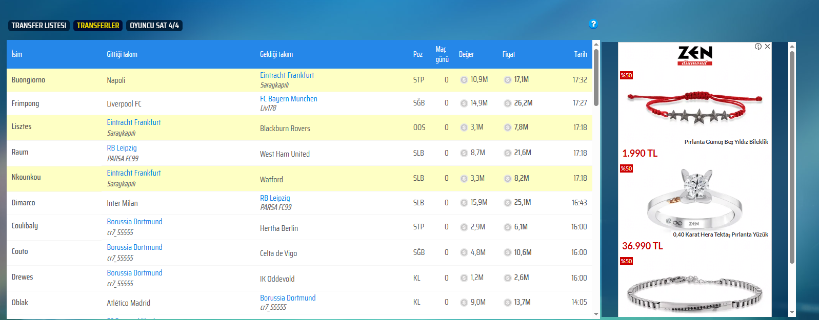Image resolution: width=819 pixels, height=320 pixels.
Task: Close the Zen Diamond ad with X
Action: pyautogui.click(x=767, y=46)
